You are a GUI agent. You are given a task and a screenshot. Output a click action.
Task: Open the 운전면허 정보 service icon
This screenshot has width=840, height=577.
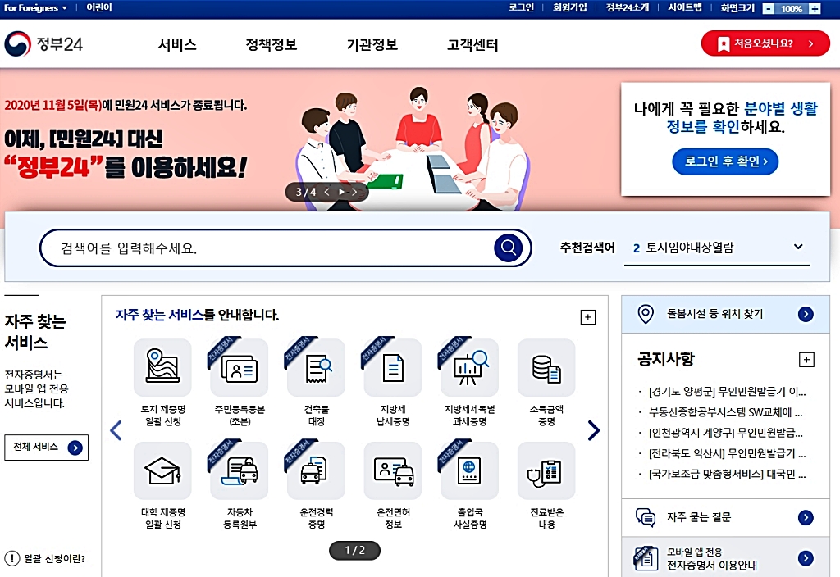click(x=393, y=471)
